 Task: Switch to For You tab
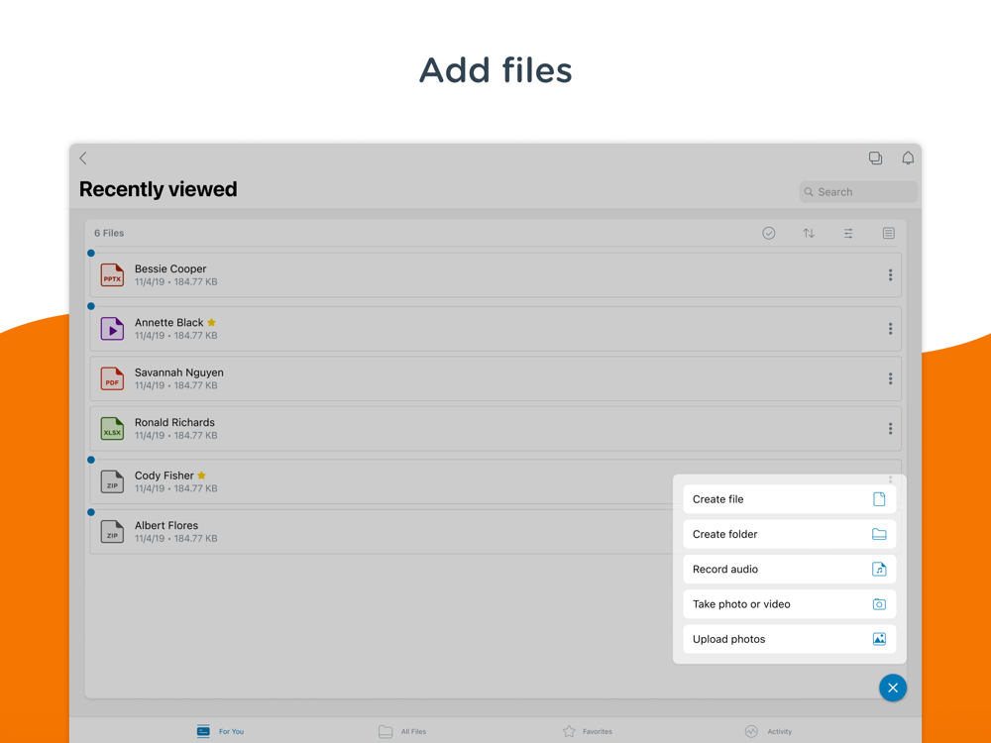point(220,731)
